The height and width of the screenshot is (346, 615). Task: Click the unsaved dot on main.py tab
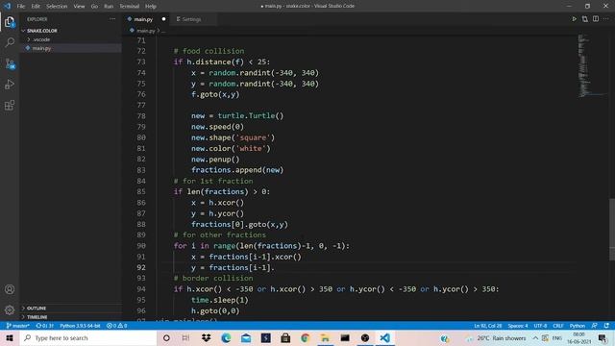tap(163, 19)
